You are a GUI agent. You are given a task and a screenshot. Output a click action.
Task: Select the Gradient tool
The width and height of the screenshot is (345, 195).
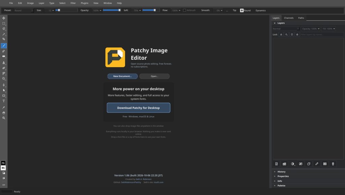click(x=4, y=56)
